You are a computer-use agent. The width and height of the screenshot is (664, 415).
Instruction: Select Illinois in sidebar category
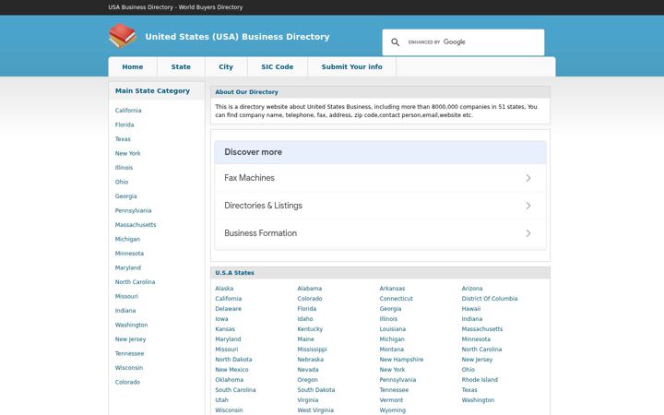(x=125, y=168)
